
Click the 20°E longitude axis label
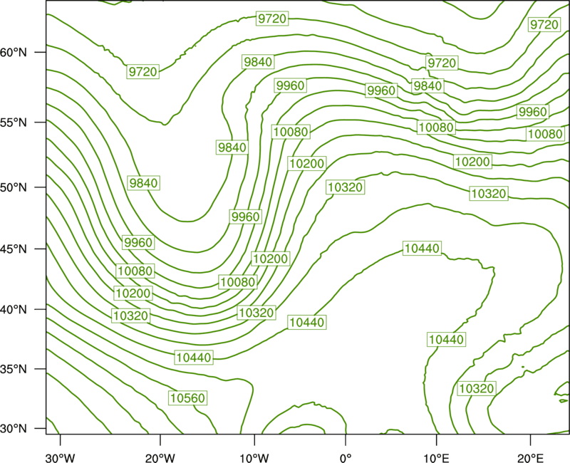530,458
